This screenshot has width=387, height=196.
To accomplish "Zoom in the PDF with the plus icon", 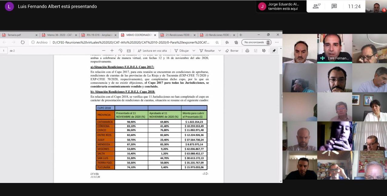I will pos(112,51).
